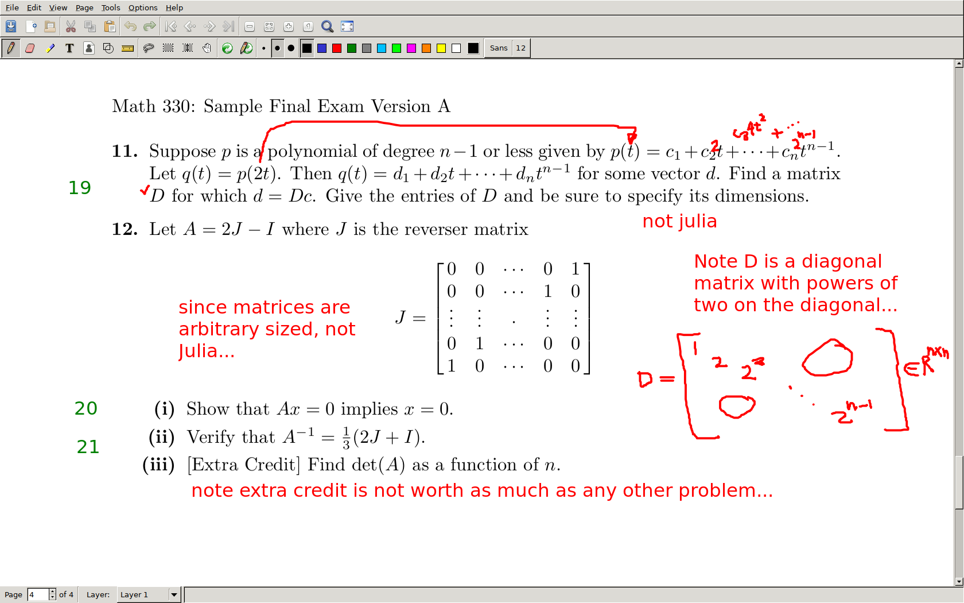Toggle fullscreen mode button
The height and width of the screenshot is (603, 964).
(347, 26)
